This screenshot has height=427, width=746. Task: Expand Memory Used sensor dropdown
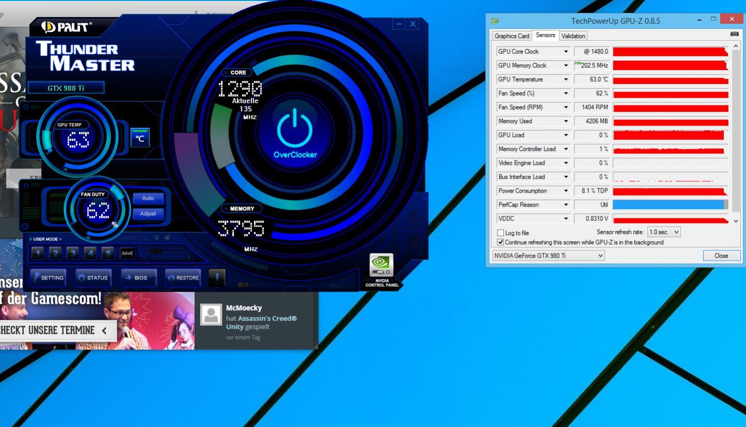(x=566, y=121)
